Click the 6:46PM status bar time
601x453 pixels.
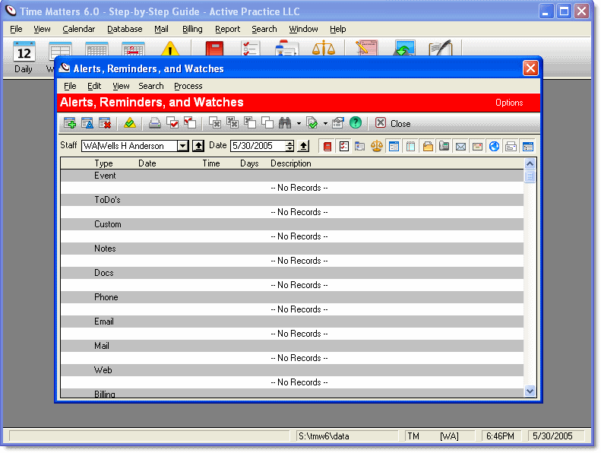pos(500,436)
